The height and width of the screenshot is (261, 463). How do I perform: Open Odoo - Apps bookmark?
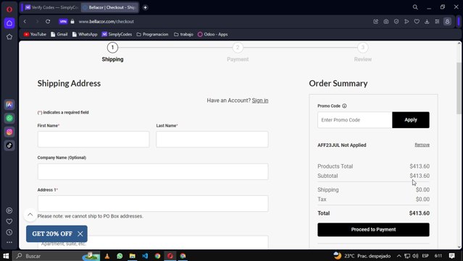click(x=212, y=34)
